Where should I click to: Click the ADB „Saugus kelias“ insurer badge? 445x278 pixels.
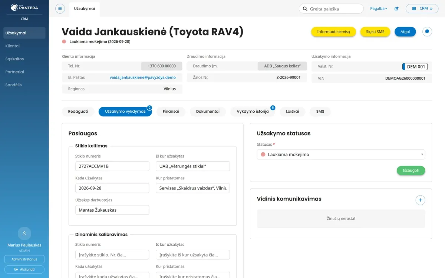pyautogui.click(x=283, y=66)
